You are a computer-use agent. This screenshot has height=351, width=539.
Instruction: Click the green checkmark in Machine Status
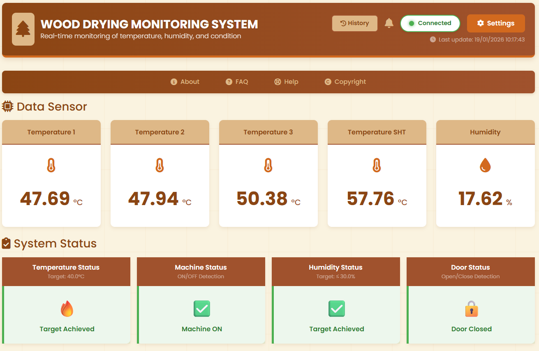click(x=202, y=309)
